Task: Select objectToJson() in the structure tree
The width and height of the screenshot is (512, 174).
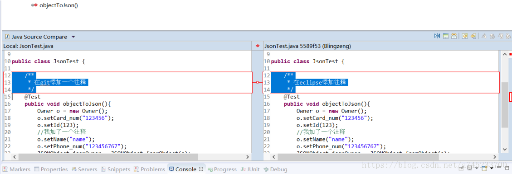Action: point(59,5)
